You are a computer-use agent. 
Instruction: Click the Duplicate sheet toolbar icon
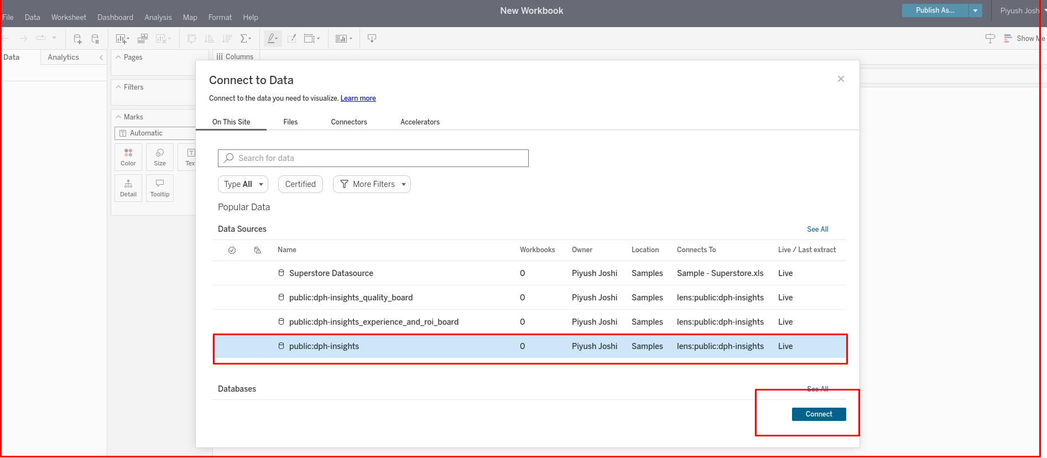point(142,39)
